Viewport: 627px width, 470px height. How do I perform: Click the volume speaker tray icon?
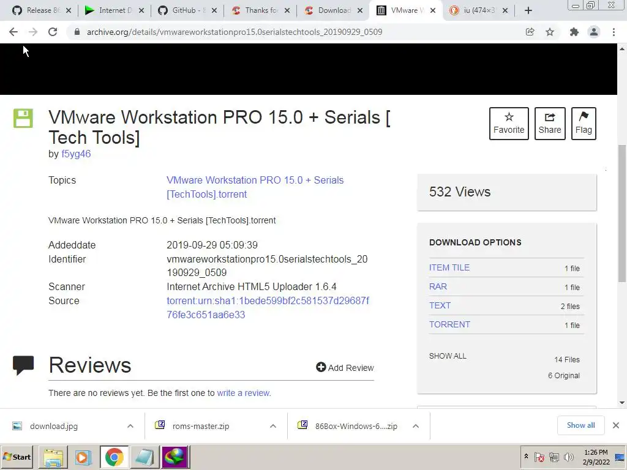(x=568, y=457)
